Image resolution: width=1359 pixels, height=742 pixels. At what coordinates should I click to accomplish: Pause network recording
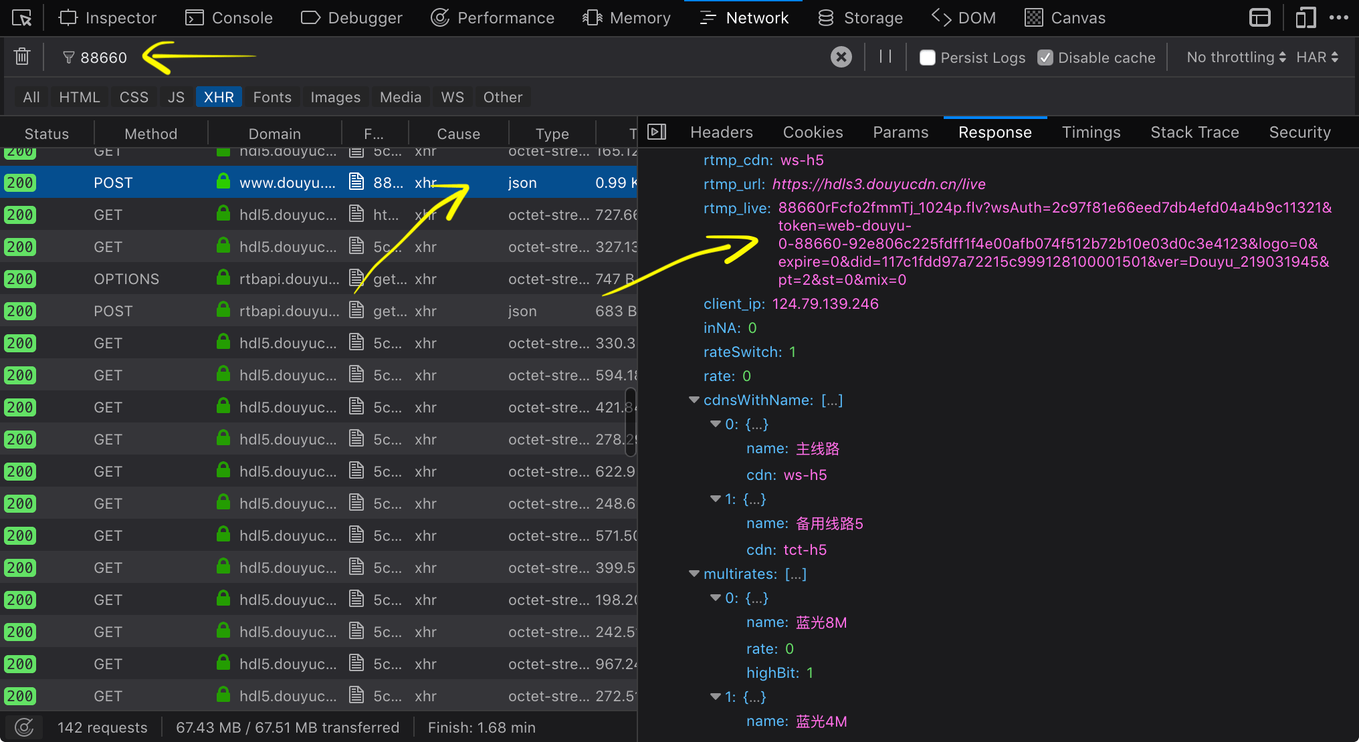click(x=885, y=57)
